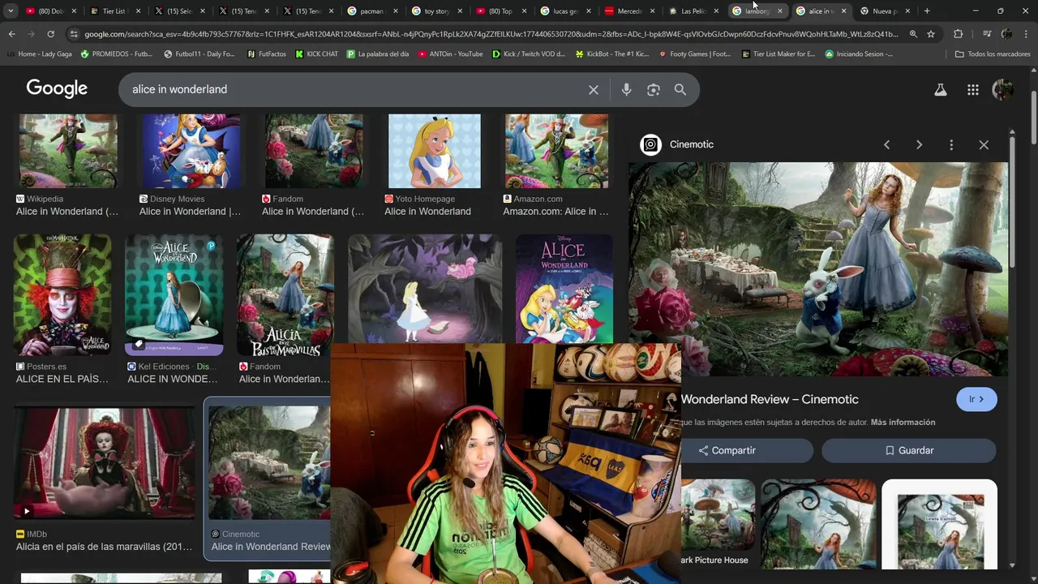1038x584 pixels.
Task: Show next image in preview panel
Action: point(919,144)
